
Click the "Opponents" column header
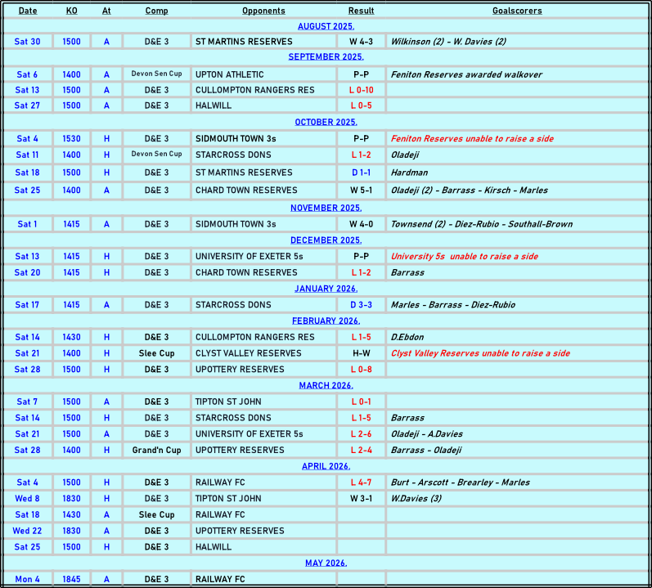pyautogui.click(x=263, y=11)
